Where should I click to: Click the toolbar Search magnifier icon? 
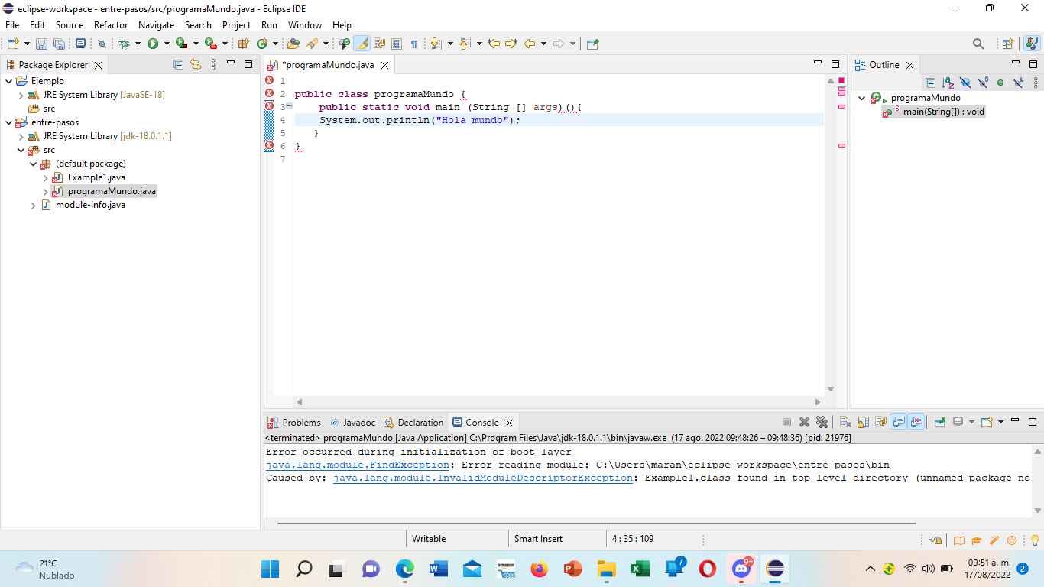tap(978, 44)
